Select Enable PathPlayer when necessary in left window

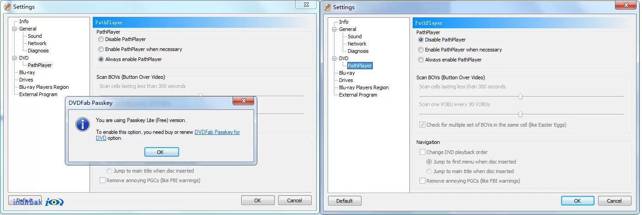140,49
